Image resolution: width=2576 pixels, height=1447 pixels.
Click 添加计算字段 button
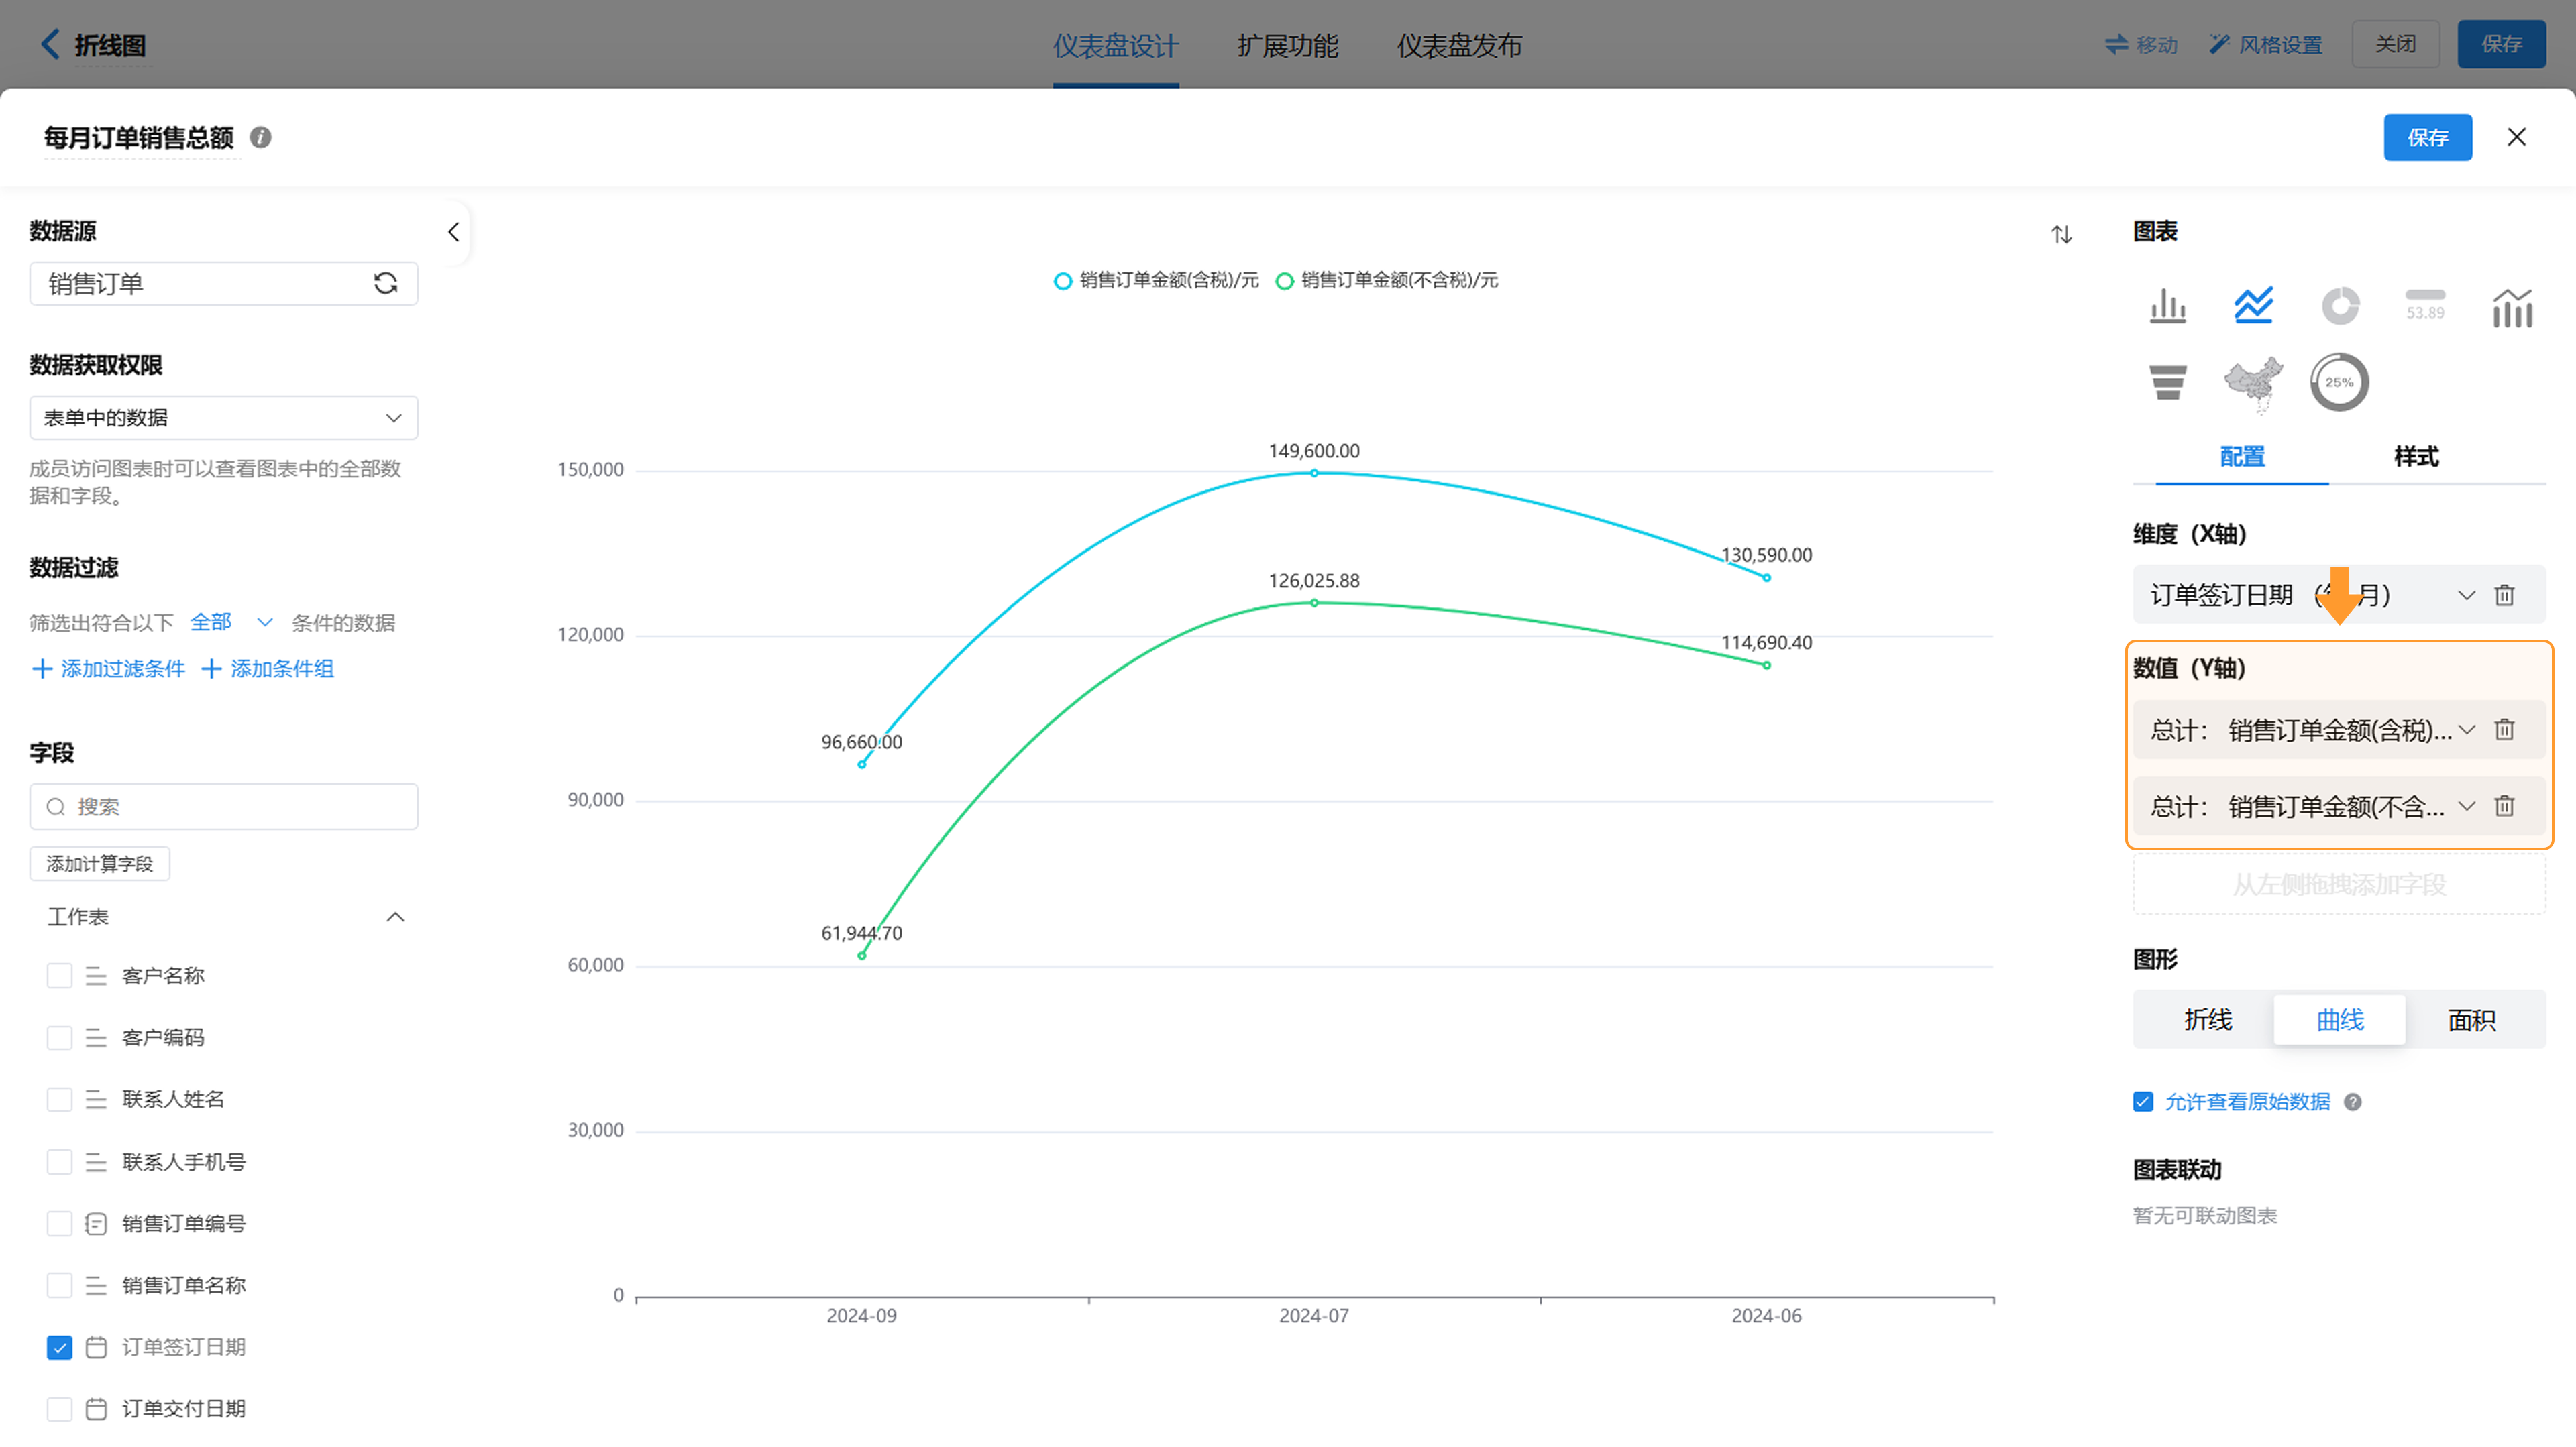[x=100, y=864]
